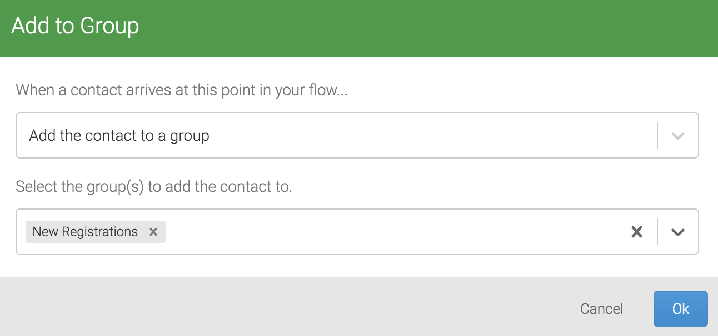Click the 'Select the group(s)' label
718x336 pixels.
[x=153, y=186]
